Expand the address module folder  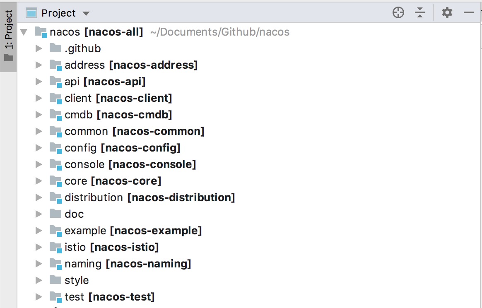click(x=39, y=65)
